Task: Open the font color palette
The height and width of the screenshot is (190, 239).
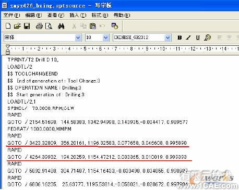Action: click(x=207, y=37)
